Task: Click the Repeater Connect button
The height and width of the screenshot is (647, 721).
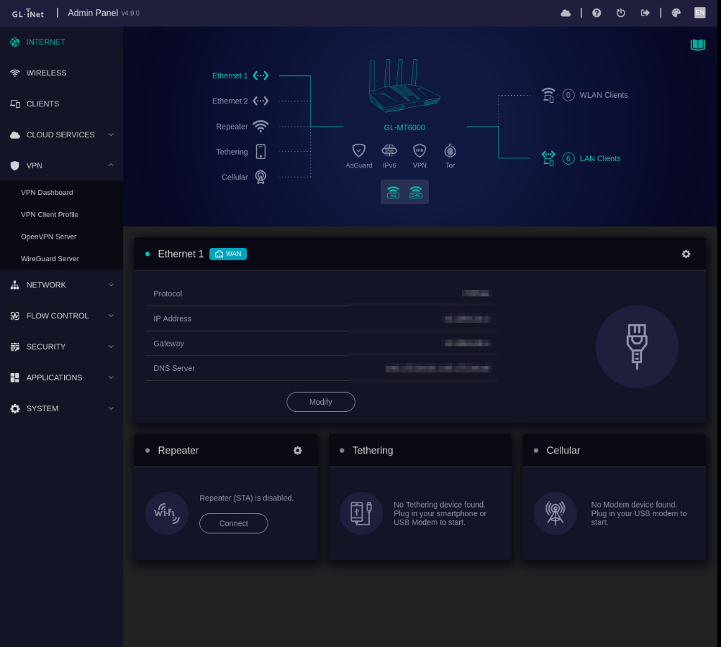Action: 234,523
